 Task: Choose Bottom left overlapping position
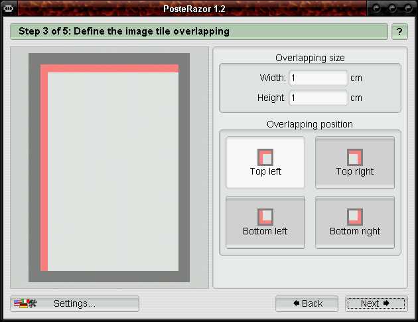[265, 222]
